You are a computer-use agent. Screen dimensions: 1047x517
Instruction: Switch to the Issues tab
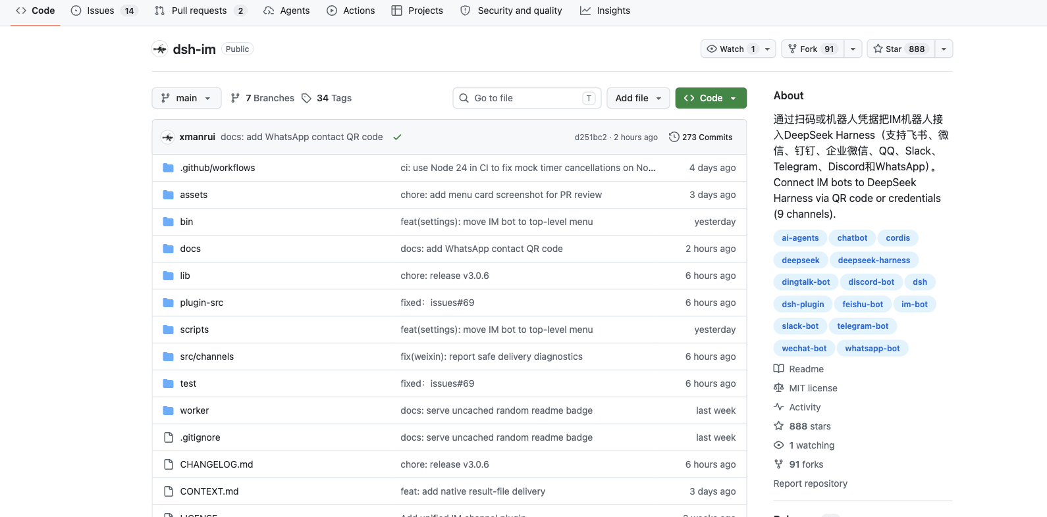coord(104,11)
